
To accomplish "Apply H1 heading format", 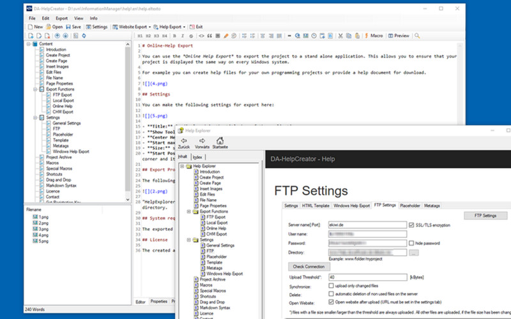I will [140, 36].
